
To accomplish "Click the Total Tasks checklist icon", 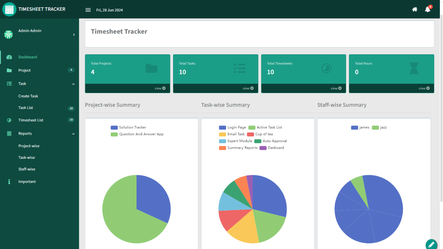I will [x=239, y=68].
